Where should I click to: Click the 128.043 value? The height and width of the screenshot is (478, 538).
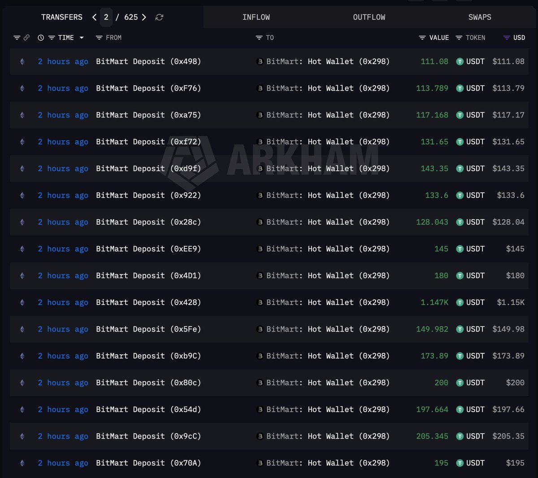pyautogui.click(x=432, y=222)
